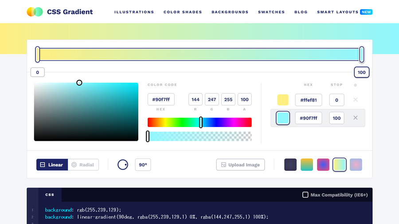The width and height of the screenshot is (399, 224).
Task: Select the yellow-to-teal preset gradient
Action: [x=307, y=165]
